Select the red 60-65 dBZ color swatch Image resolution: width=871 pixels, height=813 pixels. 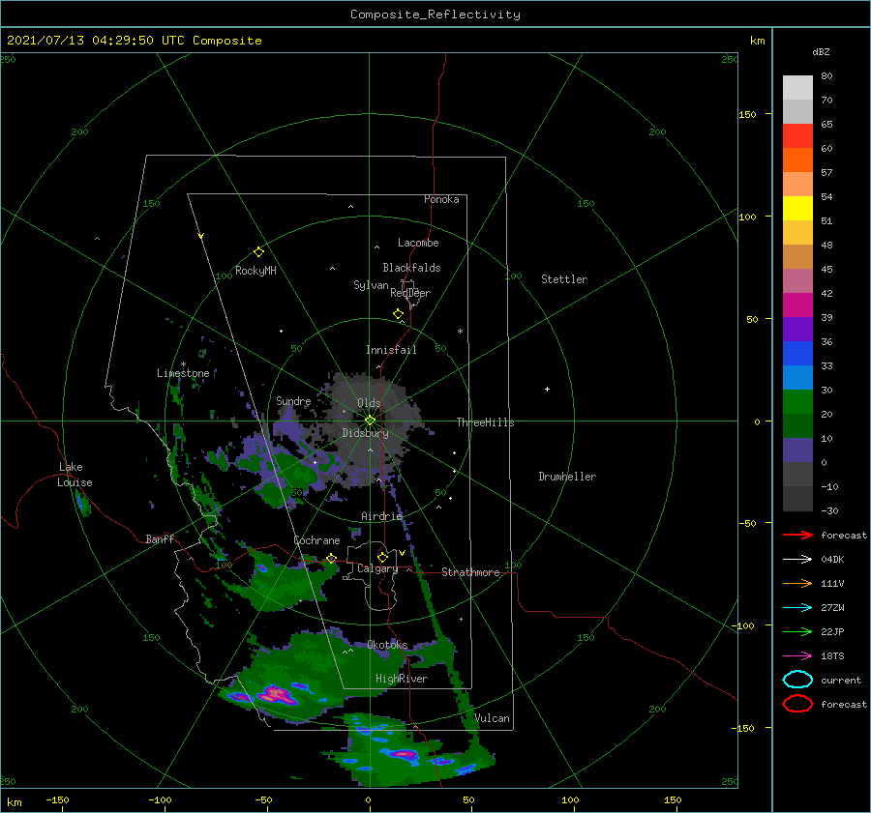[797, 136]
